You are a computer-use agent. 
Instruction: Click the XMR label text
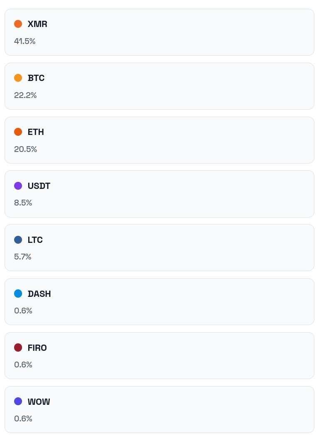(37, 24)
